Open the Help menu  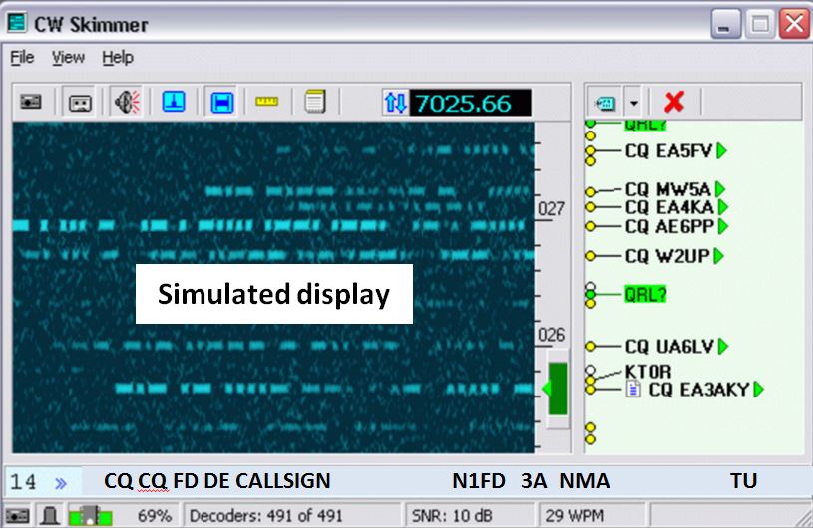tap(118, 58)
